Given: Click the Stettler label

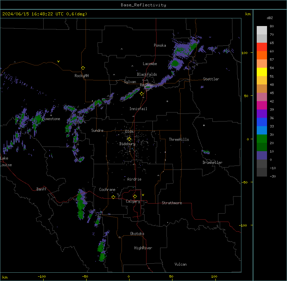Looking at the screenshot, I should tap(211, 79).
